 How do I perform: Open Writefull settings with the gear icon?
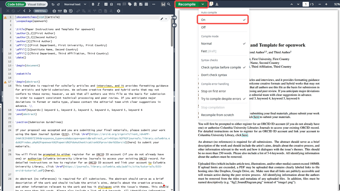click(x=118, y=11)
